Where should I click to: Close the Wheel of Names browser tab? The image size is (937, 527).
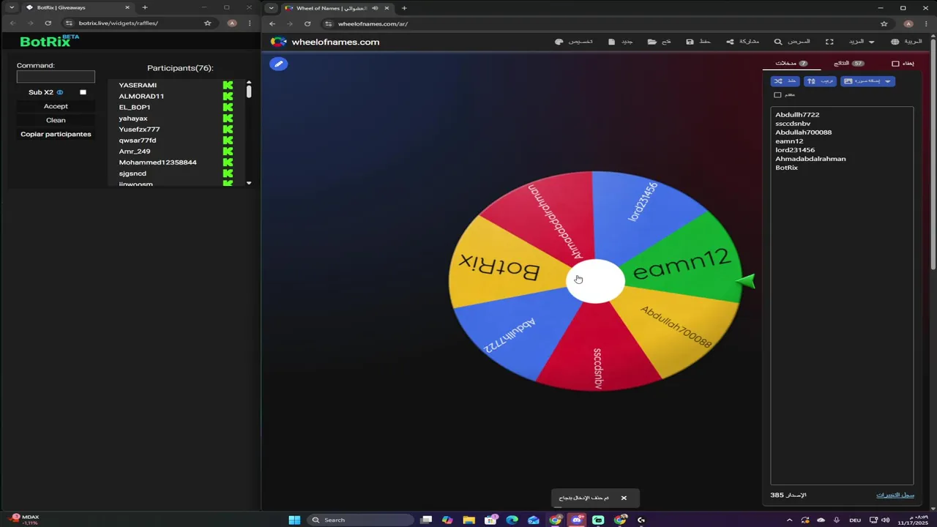coord(387,8)
